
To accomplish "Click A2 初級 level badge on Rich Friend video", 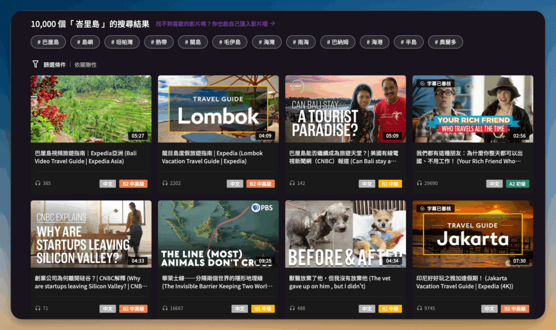I will coord(517,184).
